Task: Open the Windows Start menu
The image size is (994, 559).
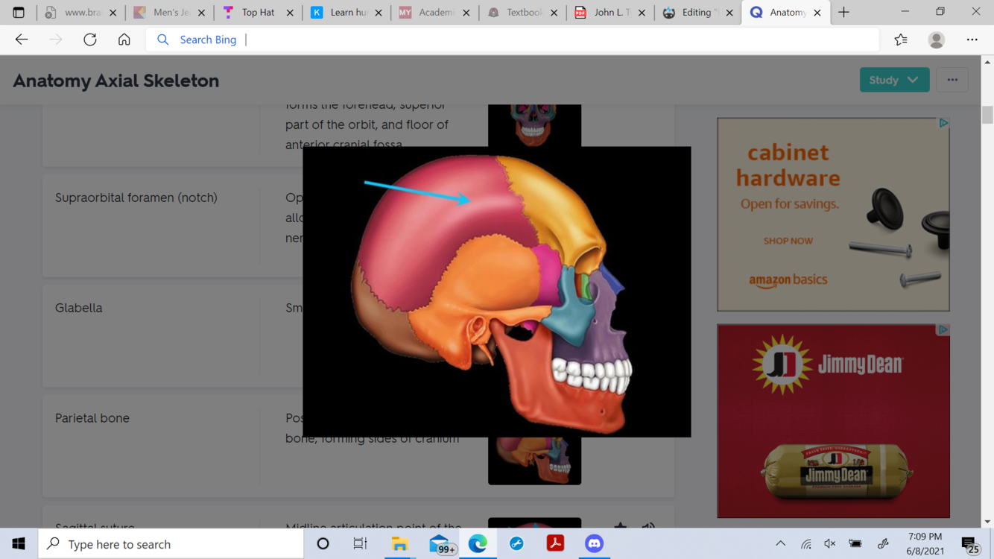Action: (19, 544)
